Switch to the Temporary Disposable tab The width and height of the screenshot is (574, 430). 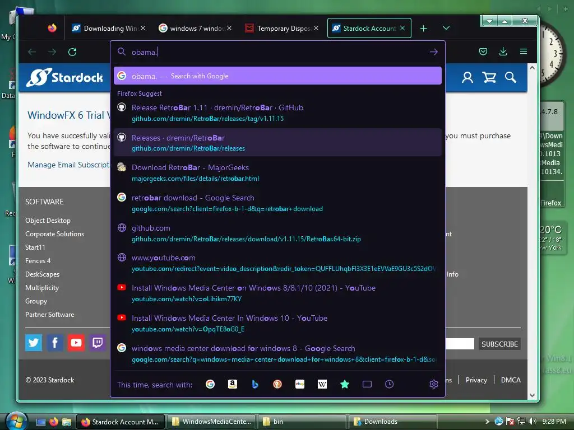click(282, 28)
